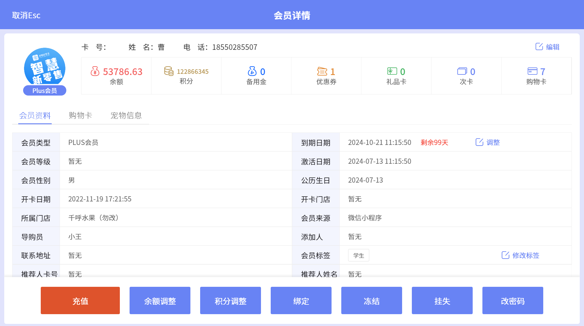Viewport: 584px width, 326px height.
Task: Click the 挂失 report-loss button
Action: pos(442,300)
